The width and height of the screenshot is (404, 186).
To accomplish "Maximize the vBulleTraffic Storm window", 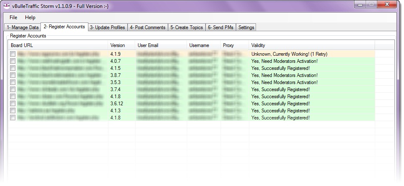I will pos(371,4).
